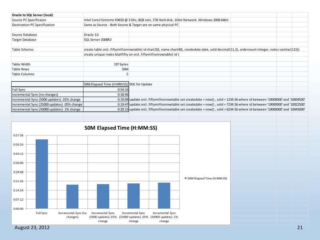
Task: Click the 'Table Rows' label
Action: click(21, 69)
